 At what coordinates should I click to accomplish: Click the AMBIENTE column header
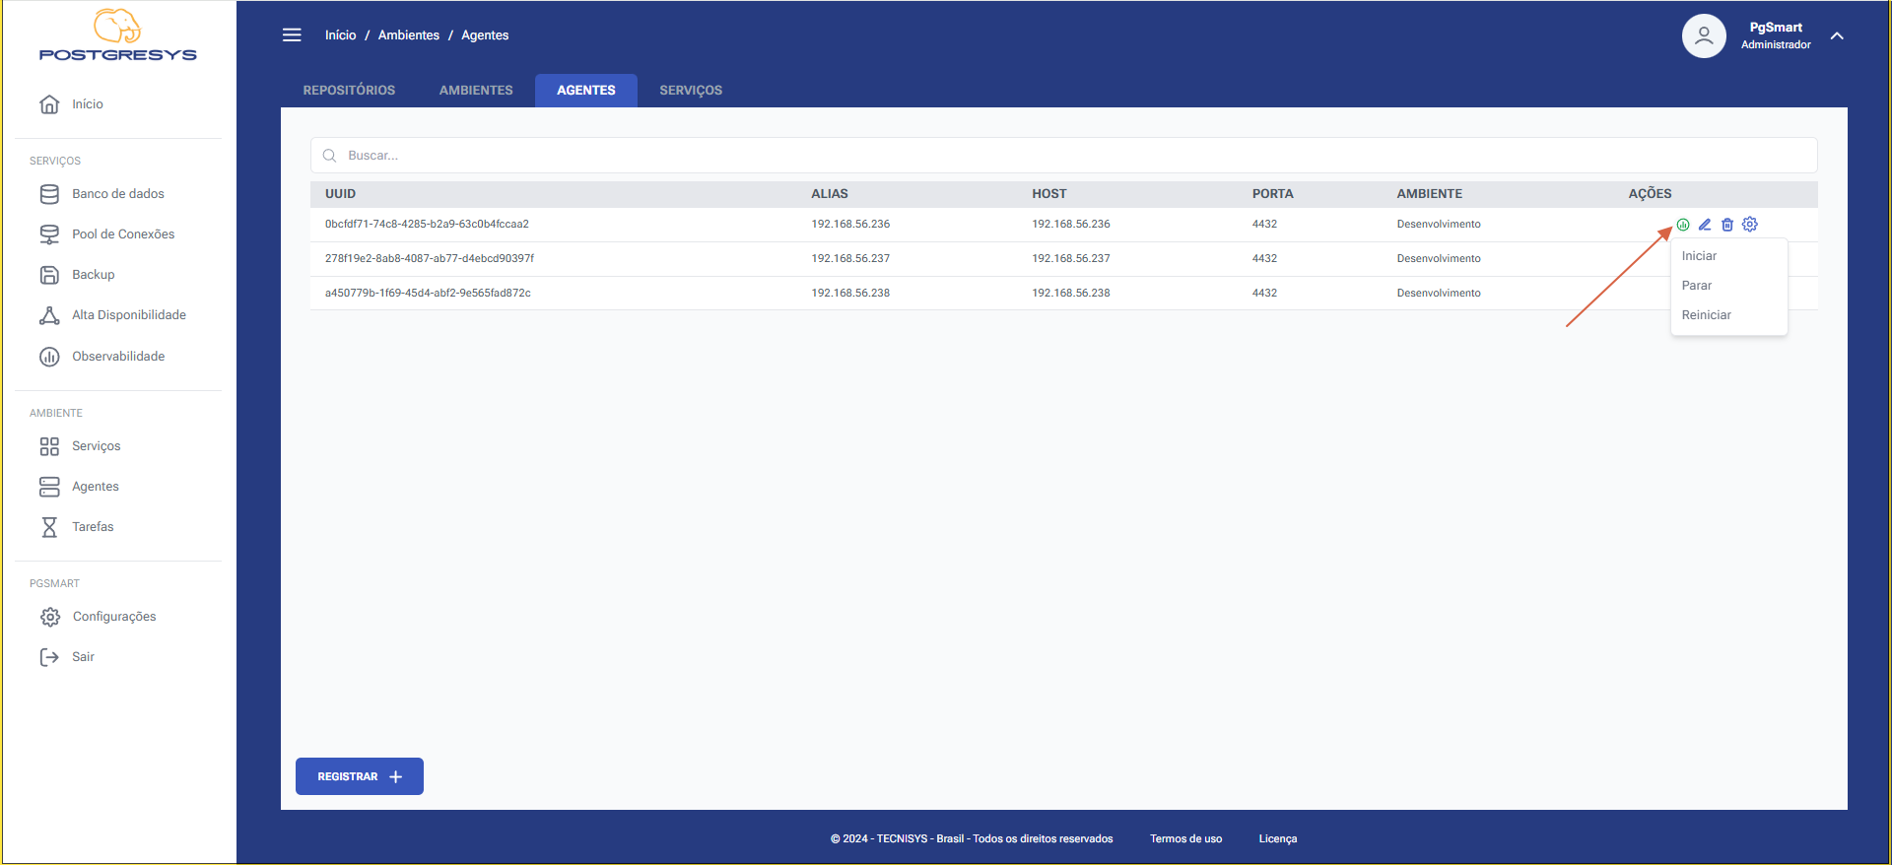pos(1430,194)
